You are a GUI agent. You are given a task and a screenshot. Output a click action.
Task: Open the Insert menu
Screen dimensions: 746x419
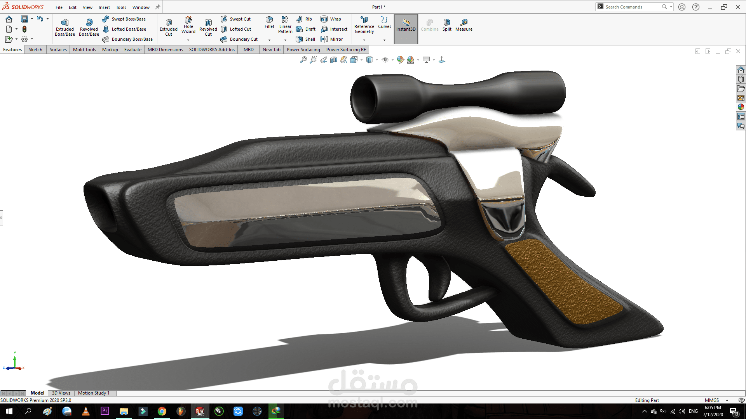tap(104, 7)
